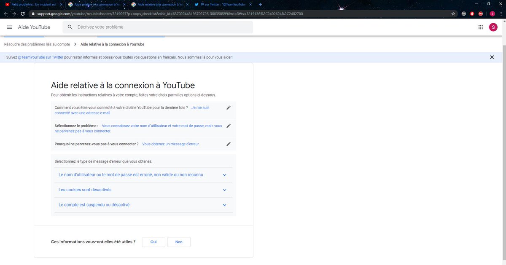Click 'Ces informations vous-ont elles été utiles ?' text
This screenshot has height=265, width=506.
tap(93, 242)
